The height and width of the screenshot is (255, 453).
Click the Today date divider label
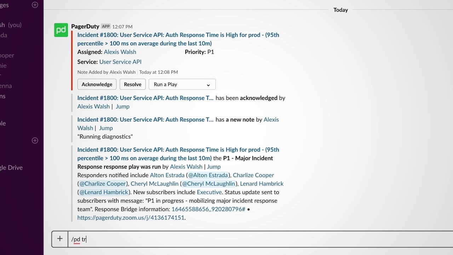click(x=340, y=10)
